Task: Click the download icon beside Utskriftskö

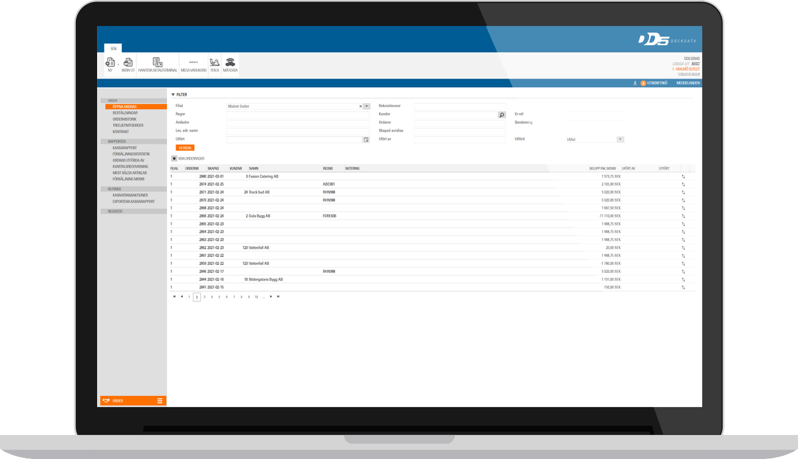Action: coord(634,83)
